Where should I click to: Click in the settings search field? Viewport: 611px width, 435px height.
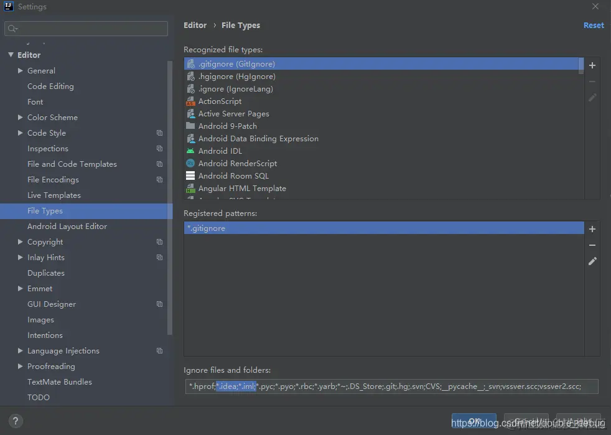tap(86, 29)
